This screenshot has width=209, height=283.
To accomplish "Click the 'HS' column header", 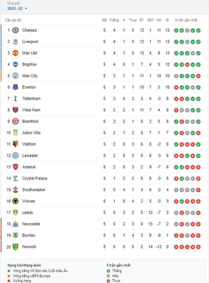I will 159,20.
